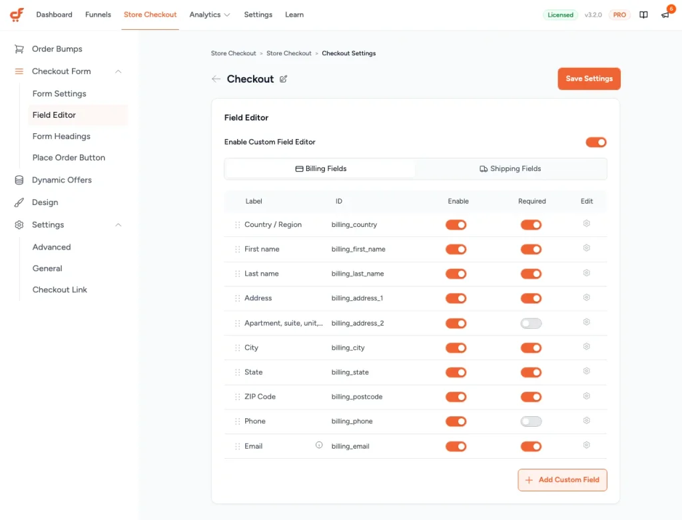
Task: Select Field Editor in sidebar
Action: pyautogui.click(x=78, y=115)
